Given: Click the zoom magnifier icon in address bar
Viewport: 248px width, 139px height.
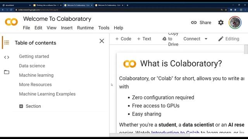Looking at the screenshot, I should click(222, 10).
